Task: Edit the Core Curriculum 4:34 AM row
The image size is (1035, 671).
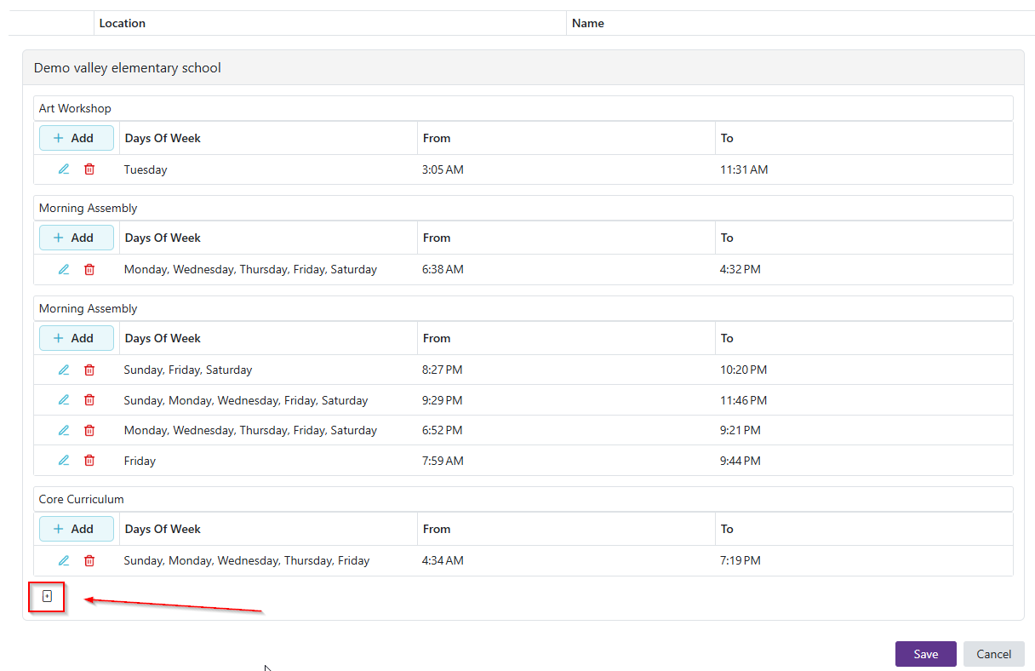Action: (64, 560)
